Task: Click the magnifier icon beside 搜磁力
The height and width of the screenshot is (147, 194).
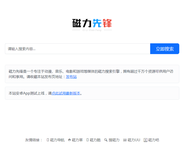Action: coord(106,140)
